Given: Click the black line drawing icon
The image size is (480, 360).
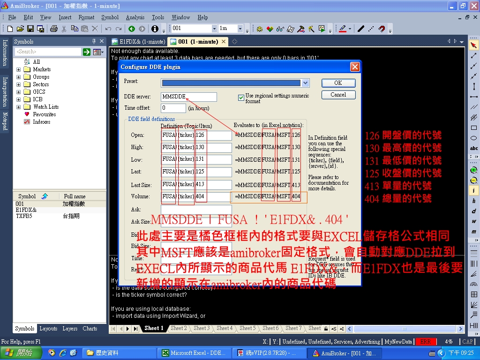Looking at the screenshot, I should pos(361,29).
